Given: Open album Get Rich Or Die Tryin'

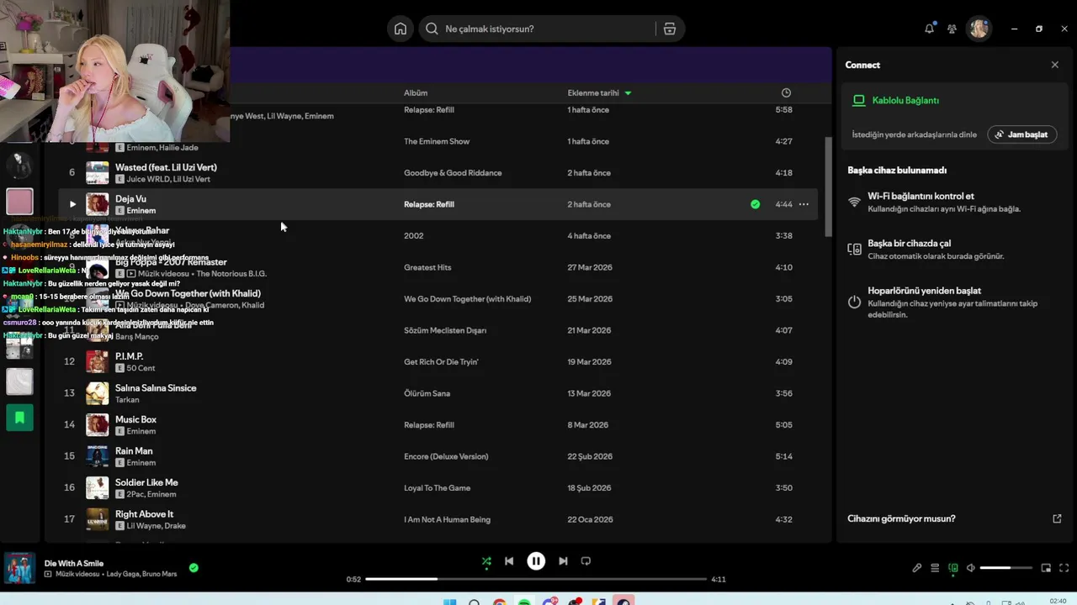Looking at the screenshot, I should (441, 362).
